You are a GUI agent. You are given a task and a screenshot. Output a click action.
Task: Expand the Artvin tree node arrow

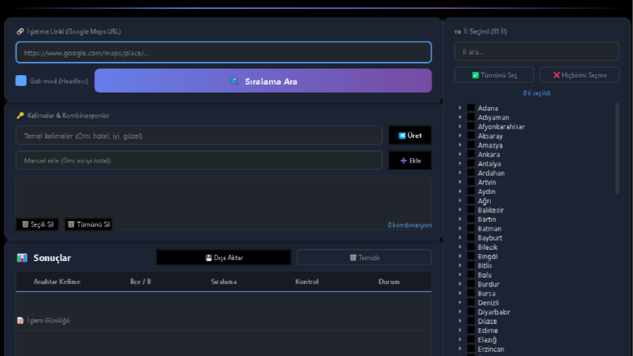[460, 182]
